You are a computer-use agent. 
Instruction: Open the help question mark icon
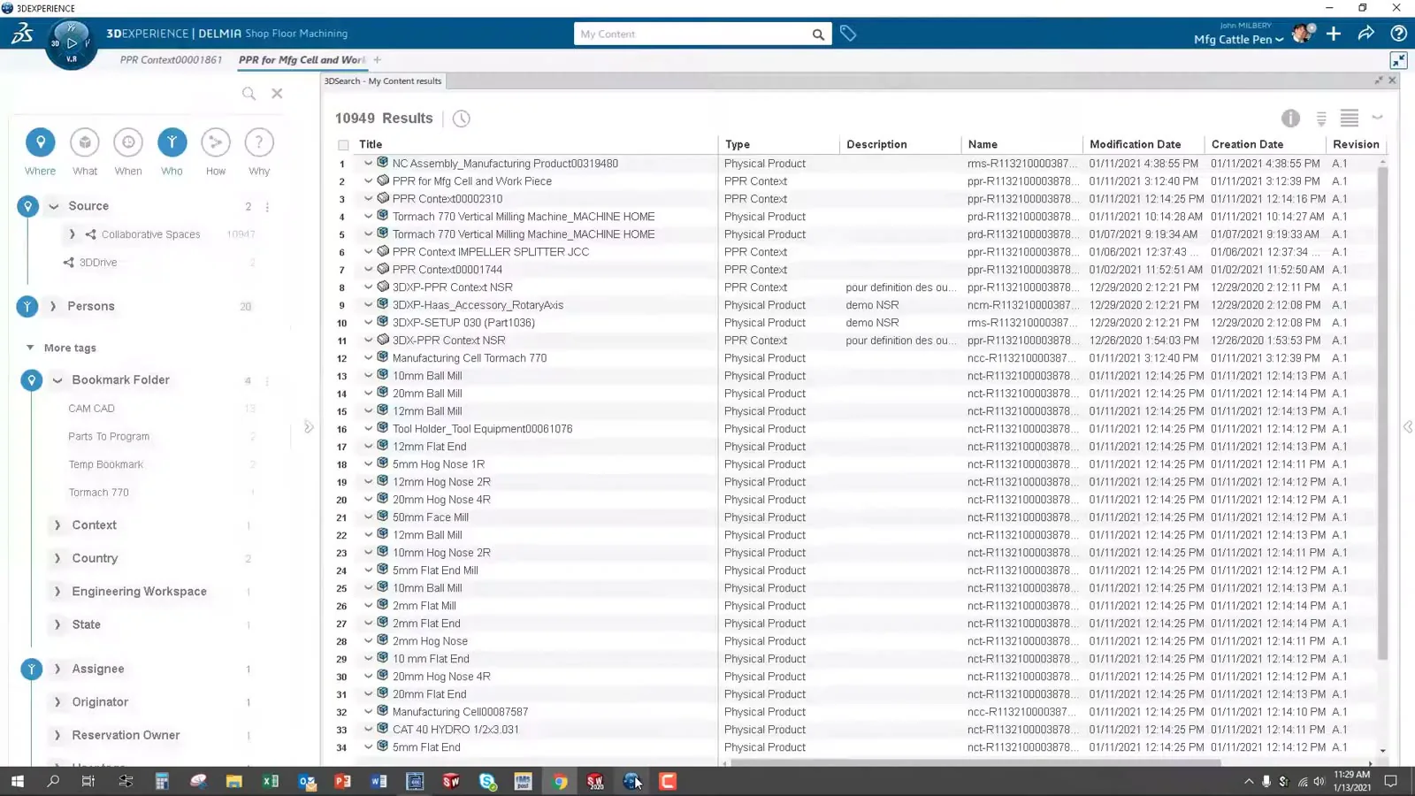[x=1398, y=34]
